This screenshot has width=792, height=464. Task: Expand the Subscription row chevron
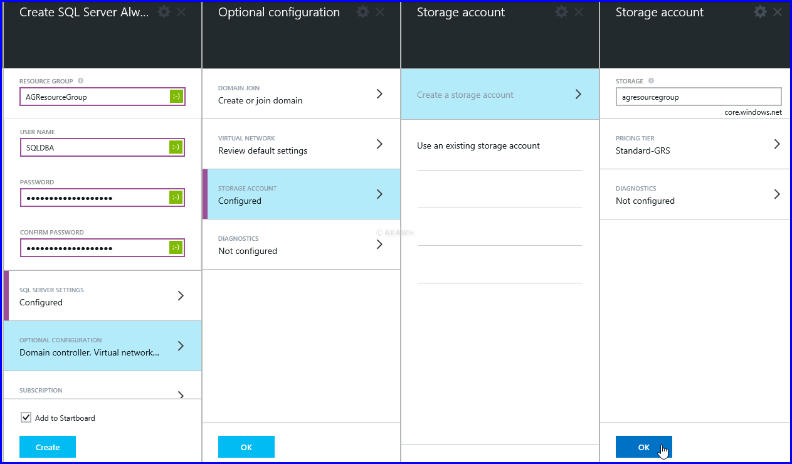[x=181, y=395]
